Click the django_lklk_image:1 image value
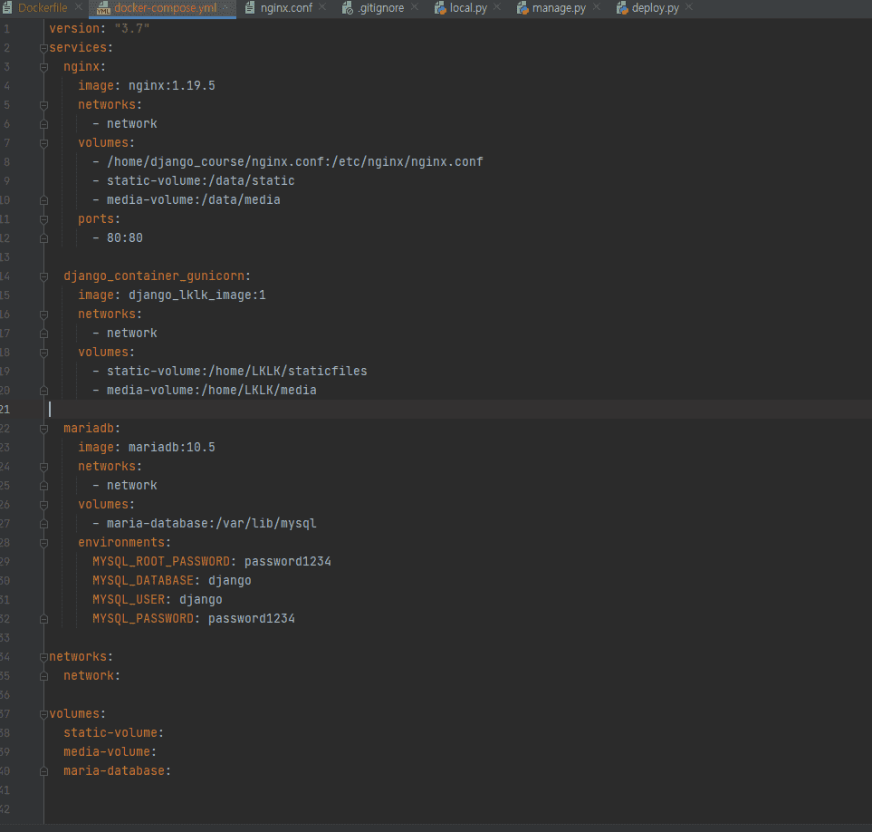The image size is (872, 832). tap(196, 295)
